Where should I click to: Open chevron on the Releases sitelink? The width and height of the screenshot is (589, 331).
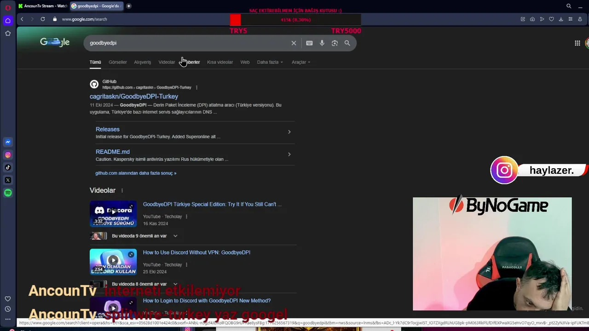289,132
